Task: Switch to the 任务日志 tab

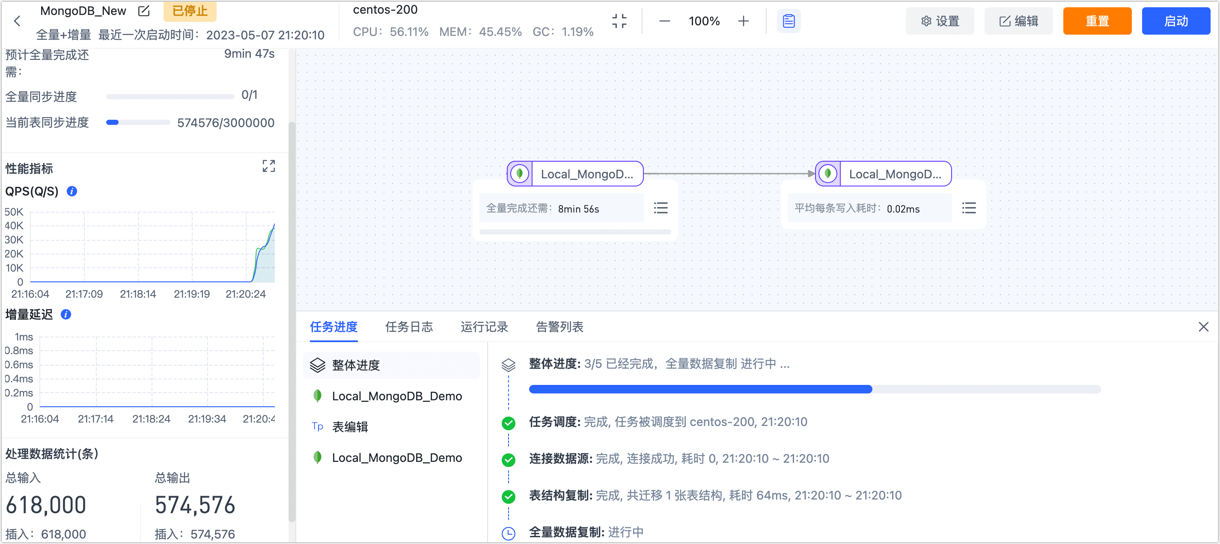Action: pos(409,327)
